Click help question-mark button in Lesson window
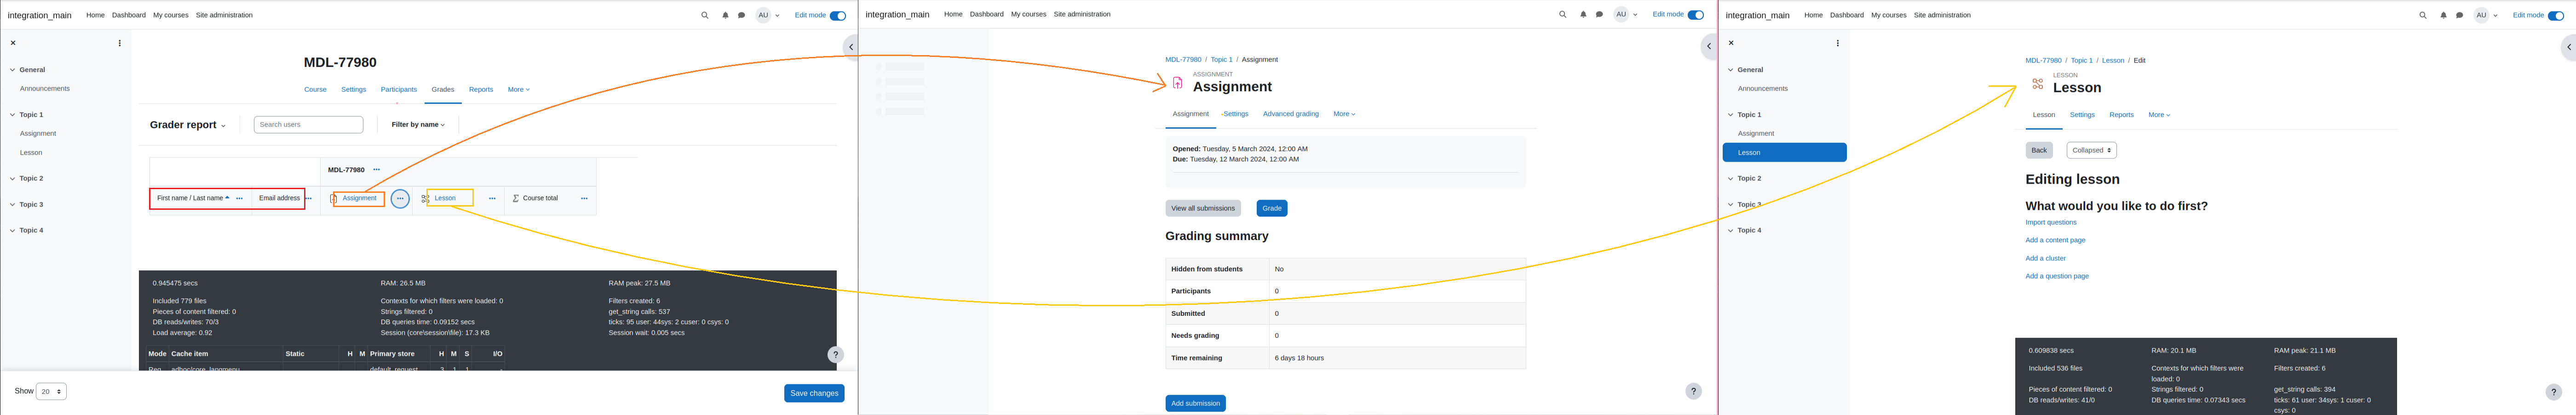2576x415 pixels. coord(2553,392)
